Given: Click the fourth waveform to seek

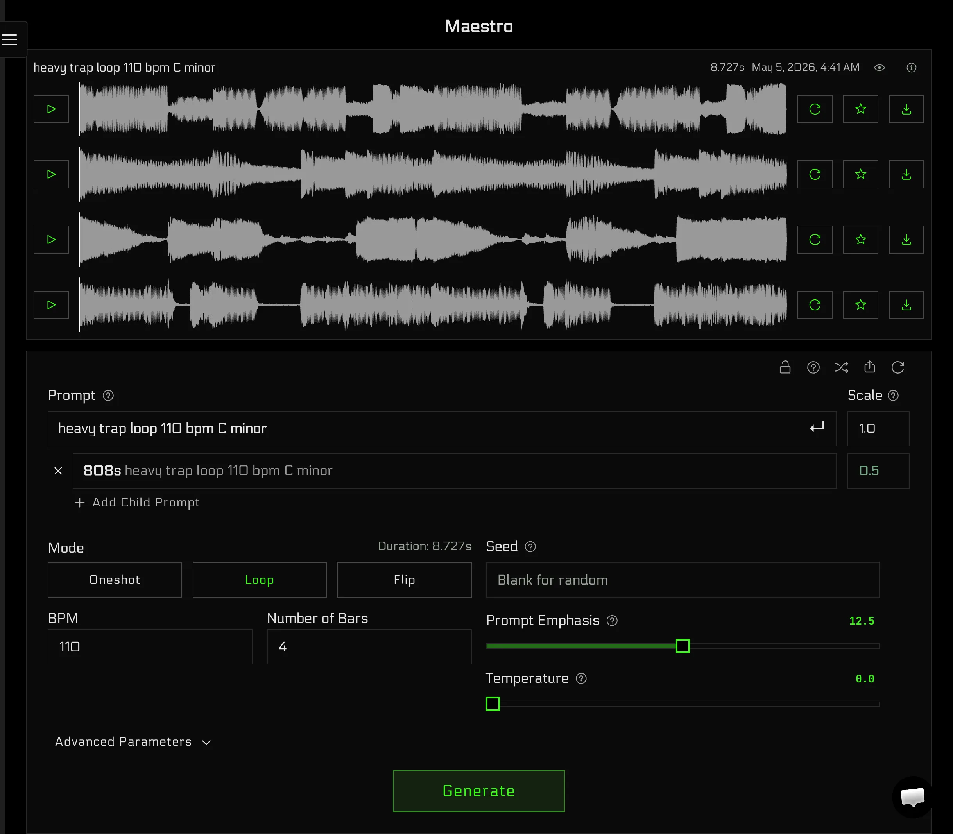Looking at the screenshot, I should [x=432, y=304].
